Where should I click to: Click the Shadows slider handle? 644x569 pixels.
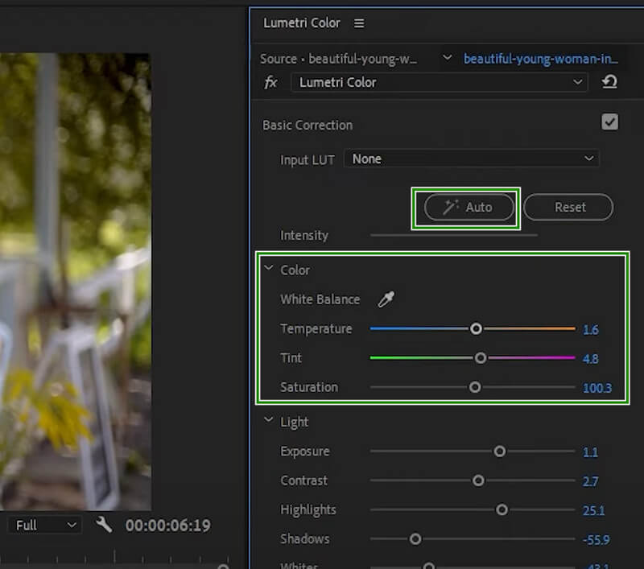[415, 538]
